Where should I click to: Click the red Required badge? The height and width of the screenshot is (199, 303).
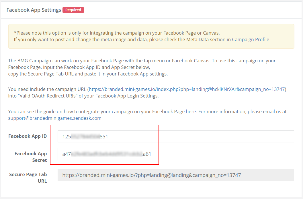(x=73, y=10)
